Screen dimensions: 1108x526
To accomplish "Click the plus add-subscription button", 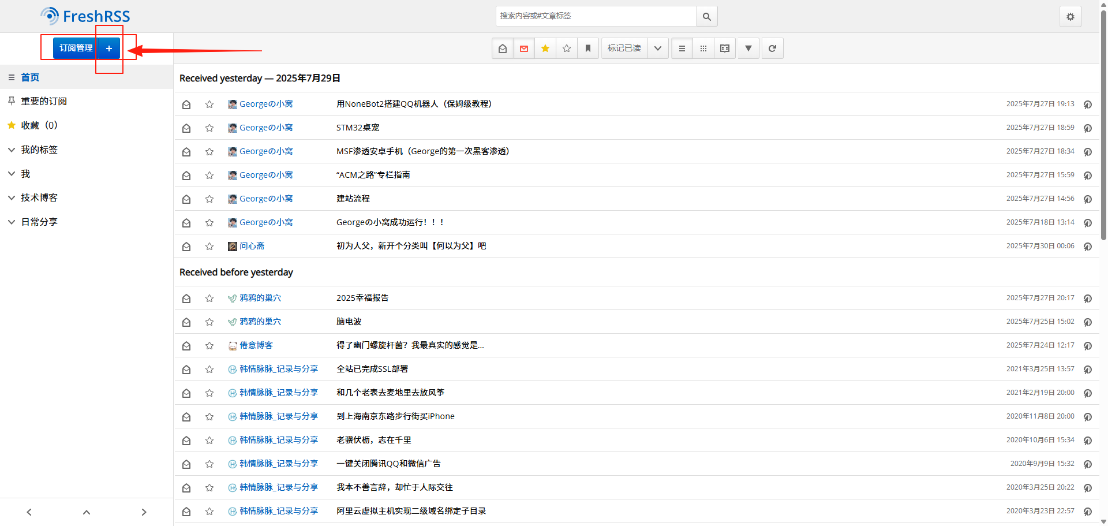I will click(109, 48).
